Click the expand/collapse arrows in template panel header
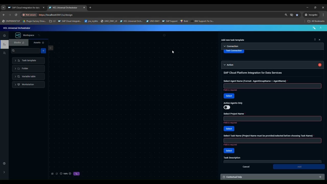Image resolution: width=327 pixels, height=184 pixels. pyautogui.click(x=315, y=40)
